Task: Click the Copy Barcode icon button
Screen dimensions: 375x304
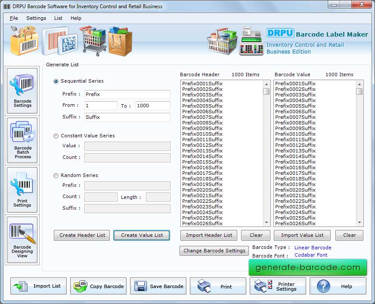Action: [x=98, y=286]
